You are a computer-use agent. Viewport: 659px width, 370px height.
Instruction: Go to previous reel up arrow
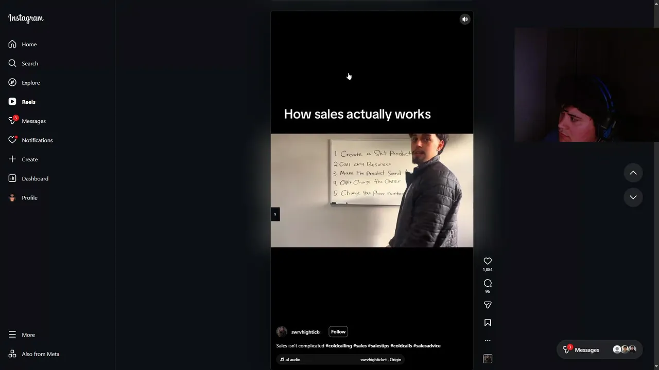633,173
